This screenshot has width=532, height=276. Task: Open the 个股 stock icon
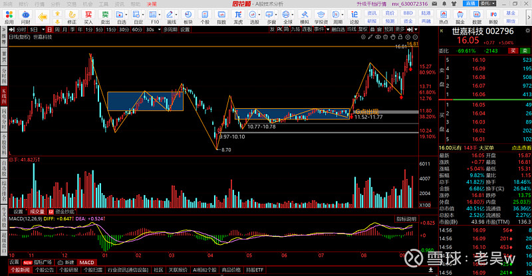[205, 17]
